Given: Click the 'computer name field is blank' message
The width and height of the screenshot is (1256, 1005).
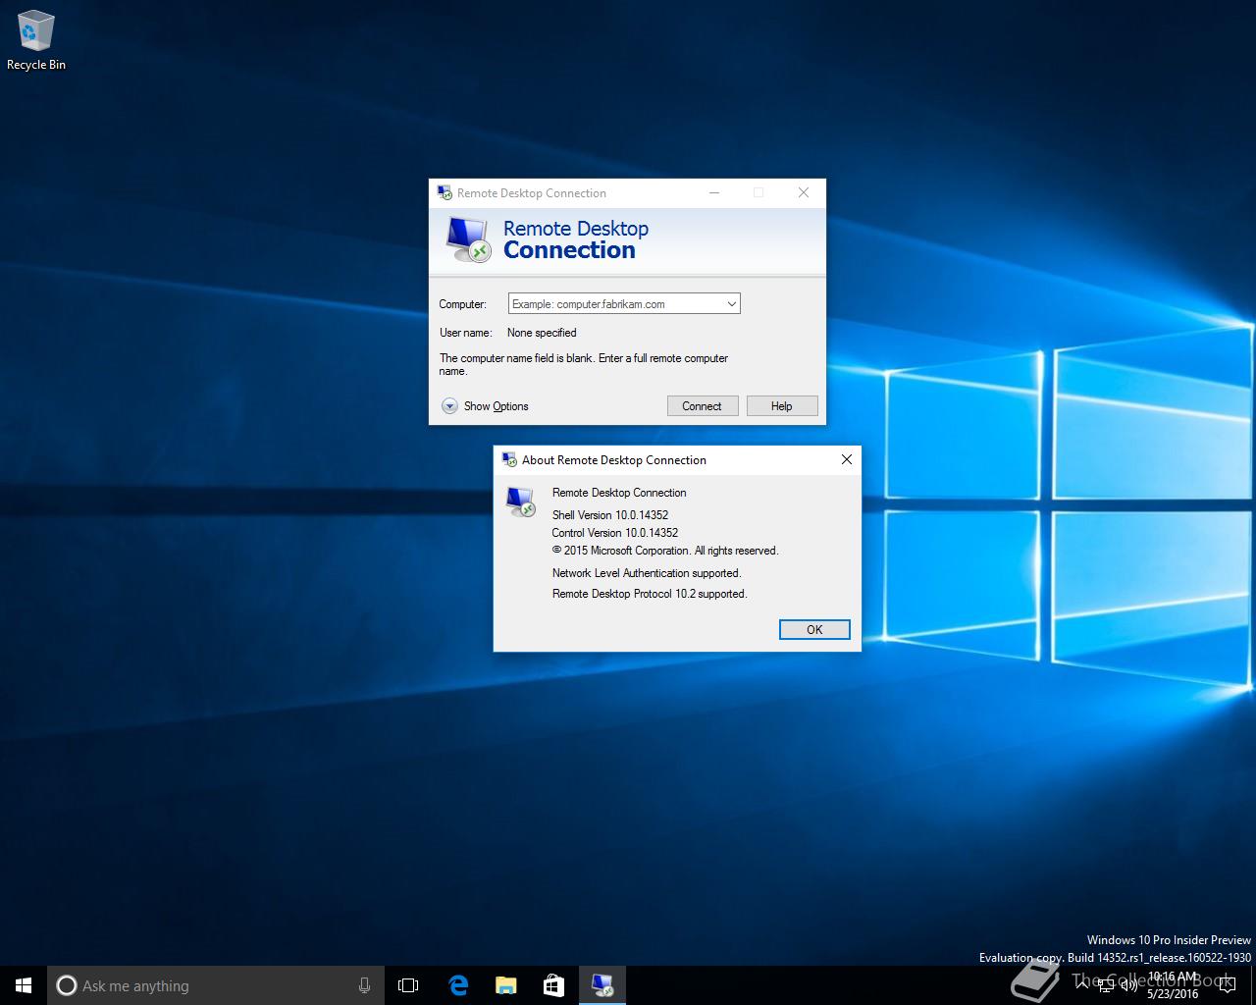Looking at the screenshot, I should 584,364.
